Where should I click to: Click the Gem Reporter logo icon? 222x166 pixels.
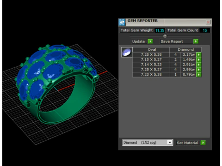[122, 22]
